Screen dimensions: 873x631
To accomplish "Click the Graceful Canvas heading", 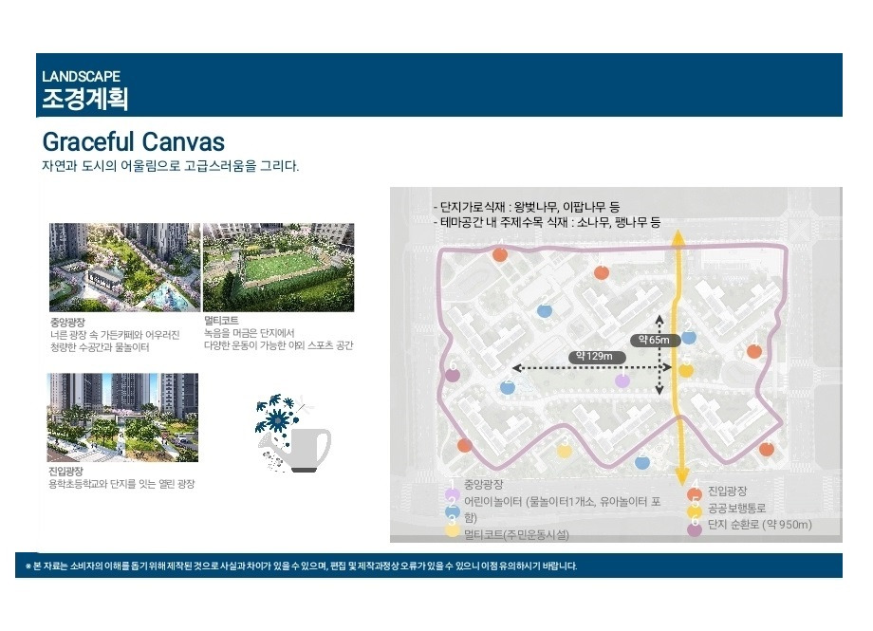I will [134, 141].
